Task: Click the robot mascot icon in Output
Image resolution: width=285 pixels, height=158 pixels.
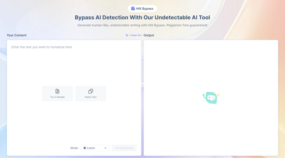Action: [211, 98]
